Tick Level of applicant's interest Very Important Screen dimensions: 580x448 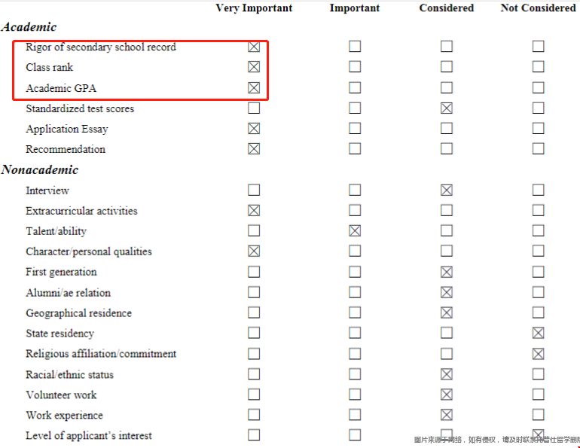click(x=254, y=435)
